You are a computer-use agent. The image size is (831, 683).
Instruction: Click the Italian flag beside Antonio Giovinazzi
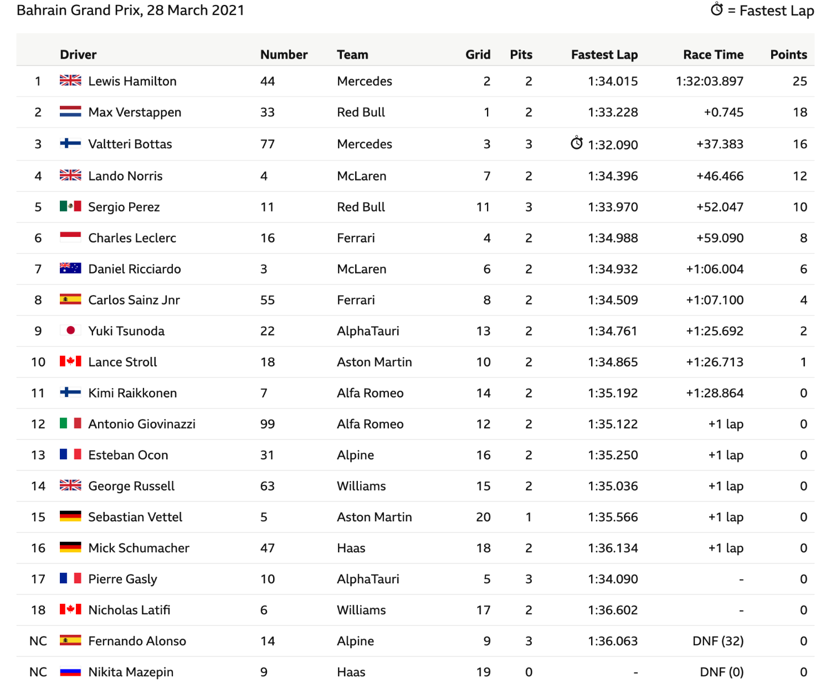(70, 423)
